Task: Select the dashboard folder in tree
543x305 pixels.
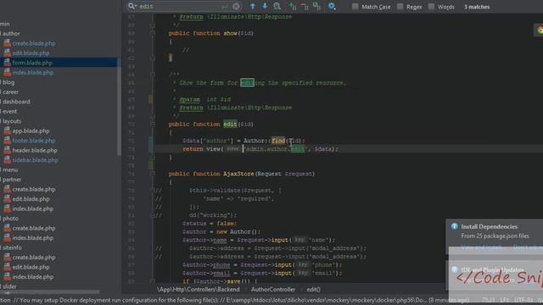Action: 16,102
